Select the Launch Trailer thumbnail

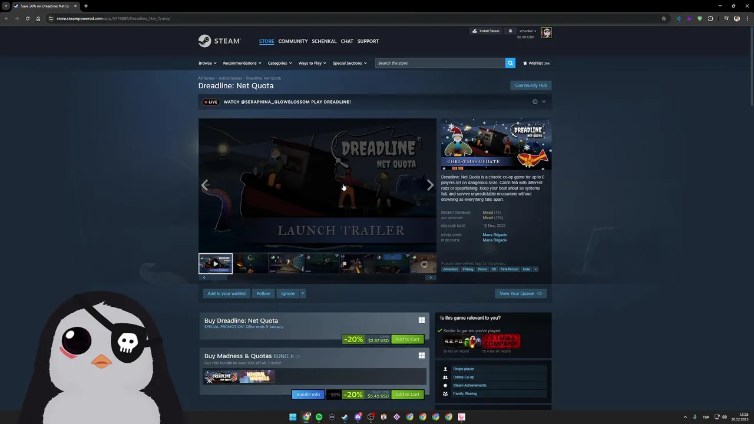216,264
